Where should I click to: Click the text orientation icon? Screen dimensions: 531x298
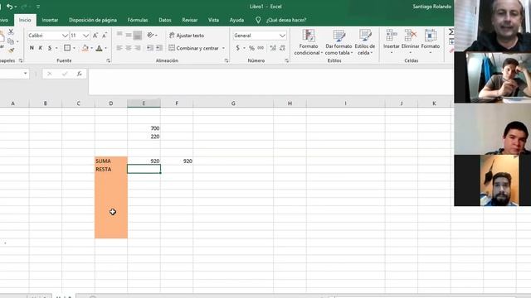pyautogui.click(x=150, y=35)
